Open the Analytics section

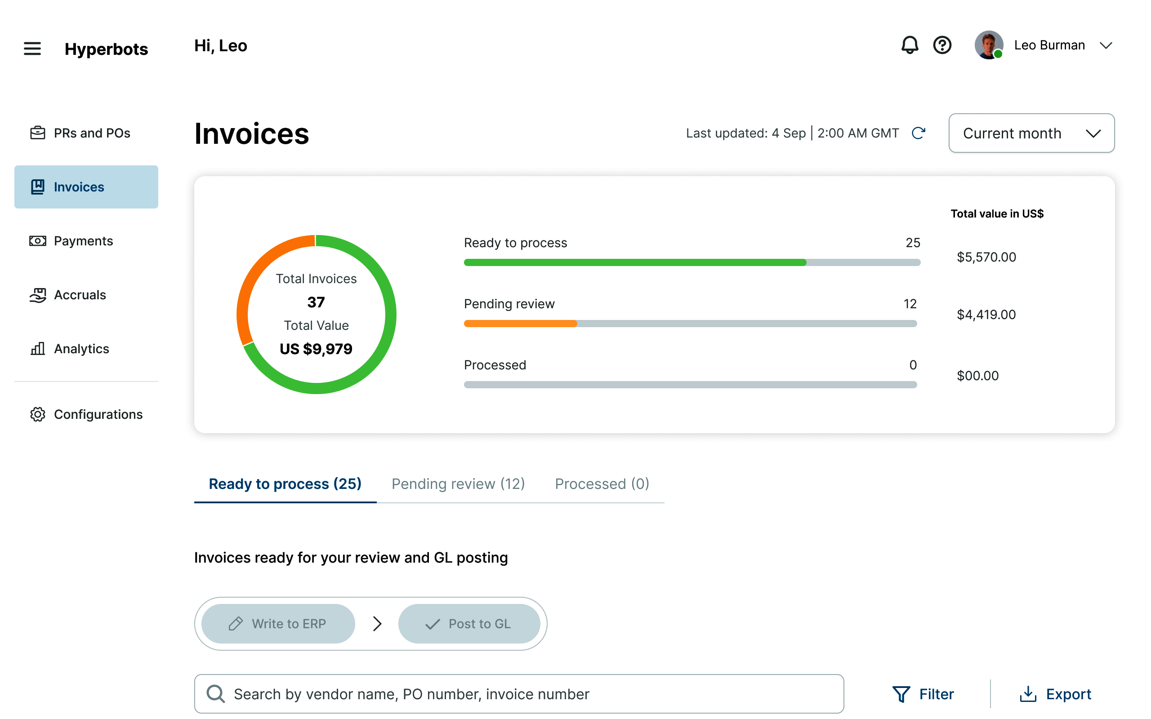coord(81,349)
